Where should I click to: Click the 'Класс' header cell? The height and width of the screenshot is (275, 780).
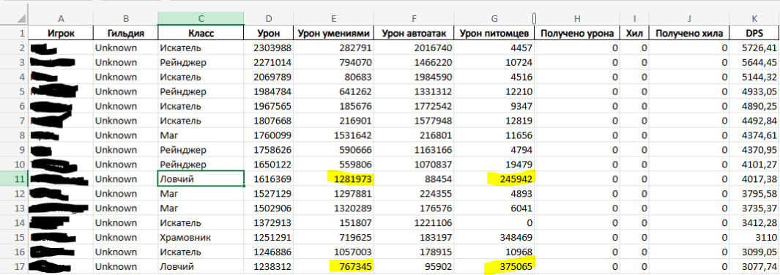(201, 33)
